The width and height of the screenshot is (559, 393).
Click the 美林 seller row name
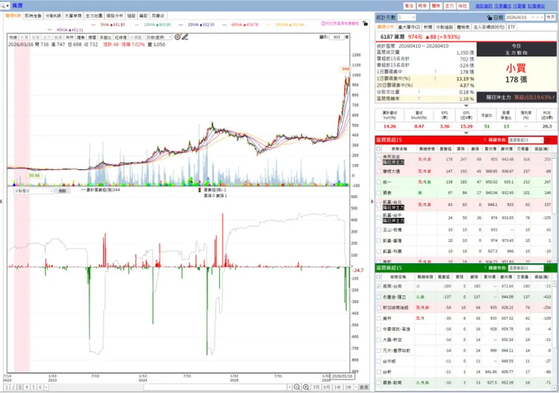click(387, 318)
